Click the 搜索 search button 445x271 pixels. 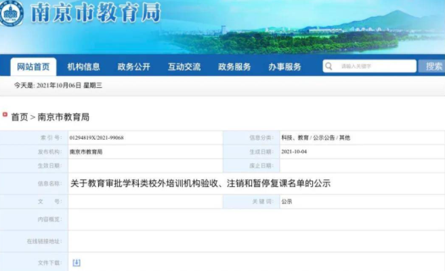coord(432,66)
